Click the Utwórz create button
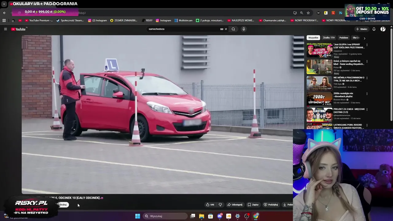The image size is (393, 221). (x=362, y=29)
